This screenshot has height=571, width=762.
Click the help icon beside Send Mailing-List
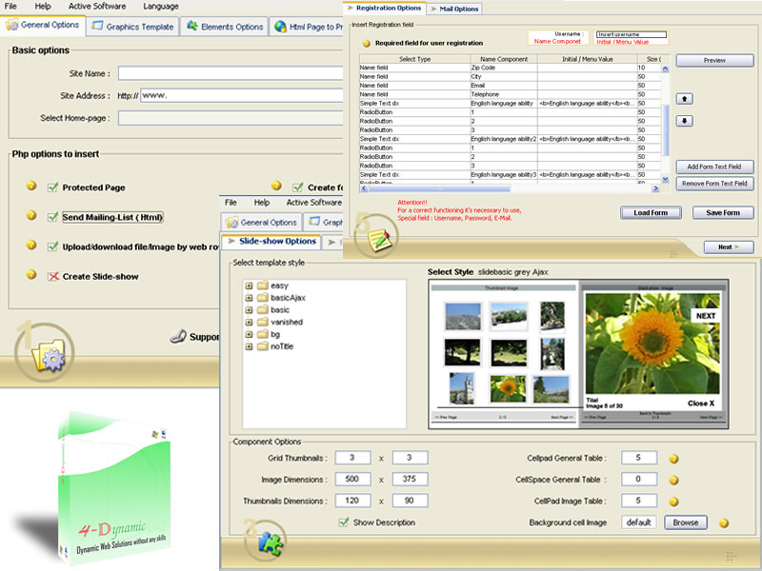click(x=31, y=215)
